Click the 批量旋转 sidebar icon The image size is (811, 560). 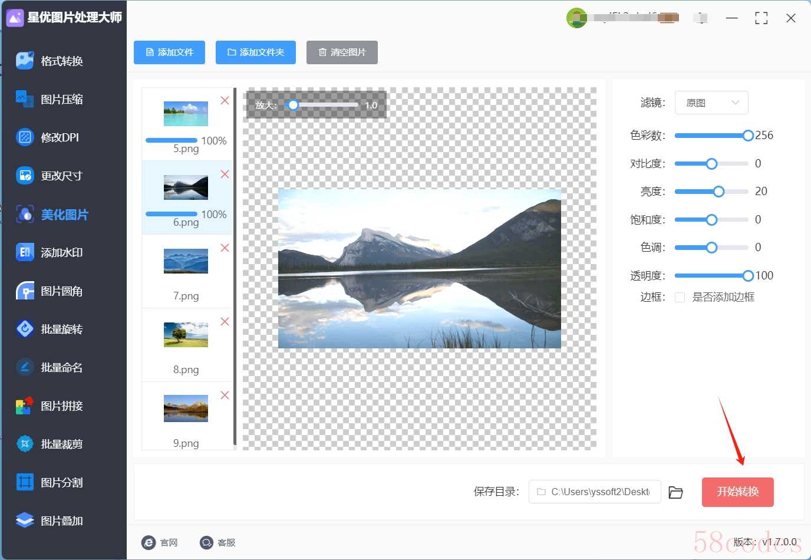(25, 329)
